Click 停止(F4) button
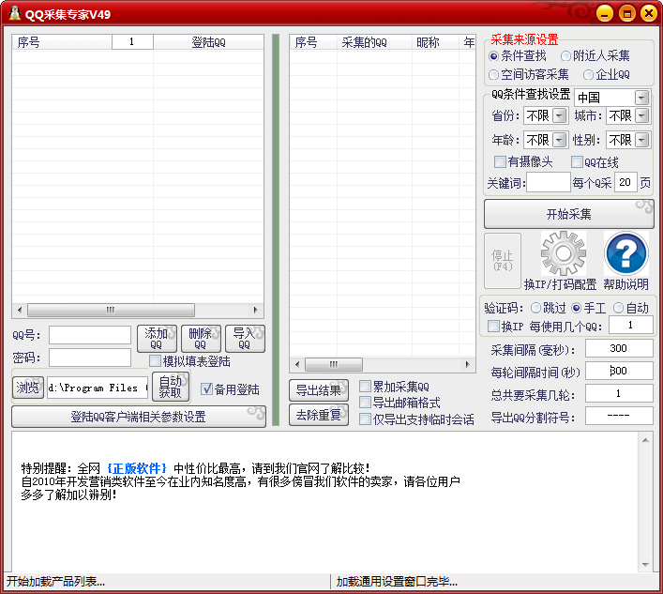 pos(503,261)
